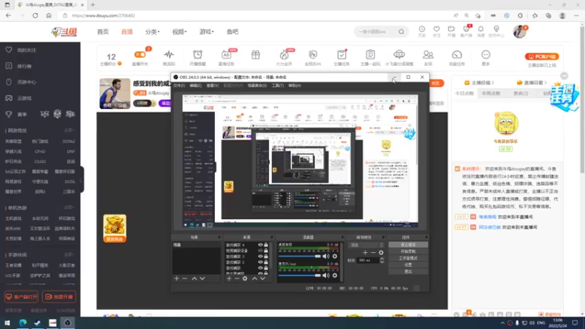Screen dimensions: 585x329
Task: Open the 更多 three-dot icon
Action: 486,55
